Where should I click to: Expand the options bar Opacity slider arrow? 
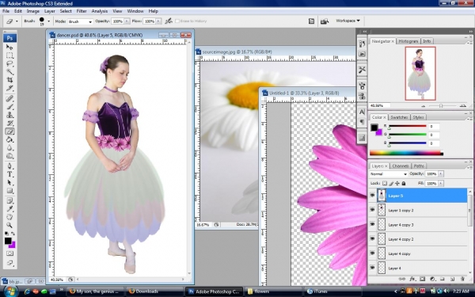[127, 21]
